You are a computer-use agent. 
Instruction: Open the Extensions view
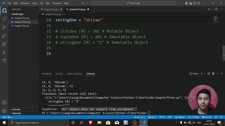tap(4, 44)
